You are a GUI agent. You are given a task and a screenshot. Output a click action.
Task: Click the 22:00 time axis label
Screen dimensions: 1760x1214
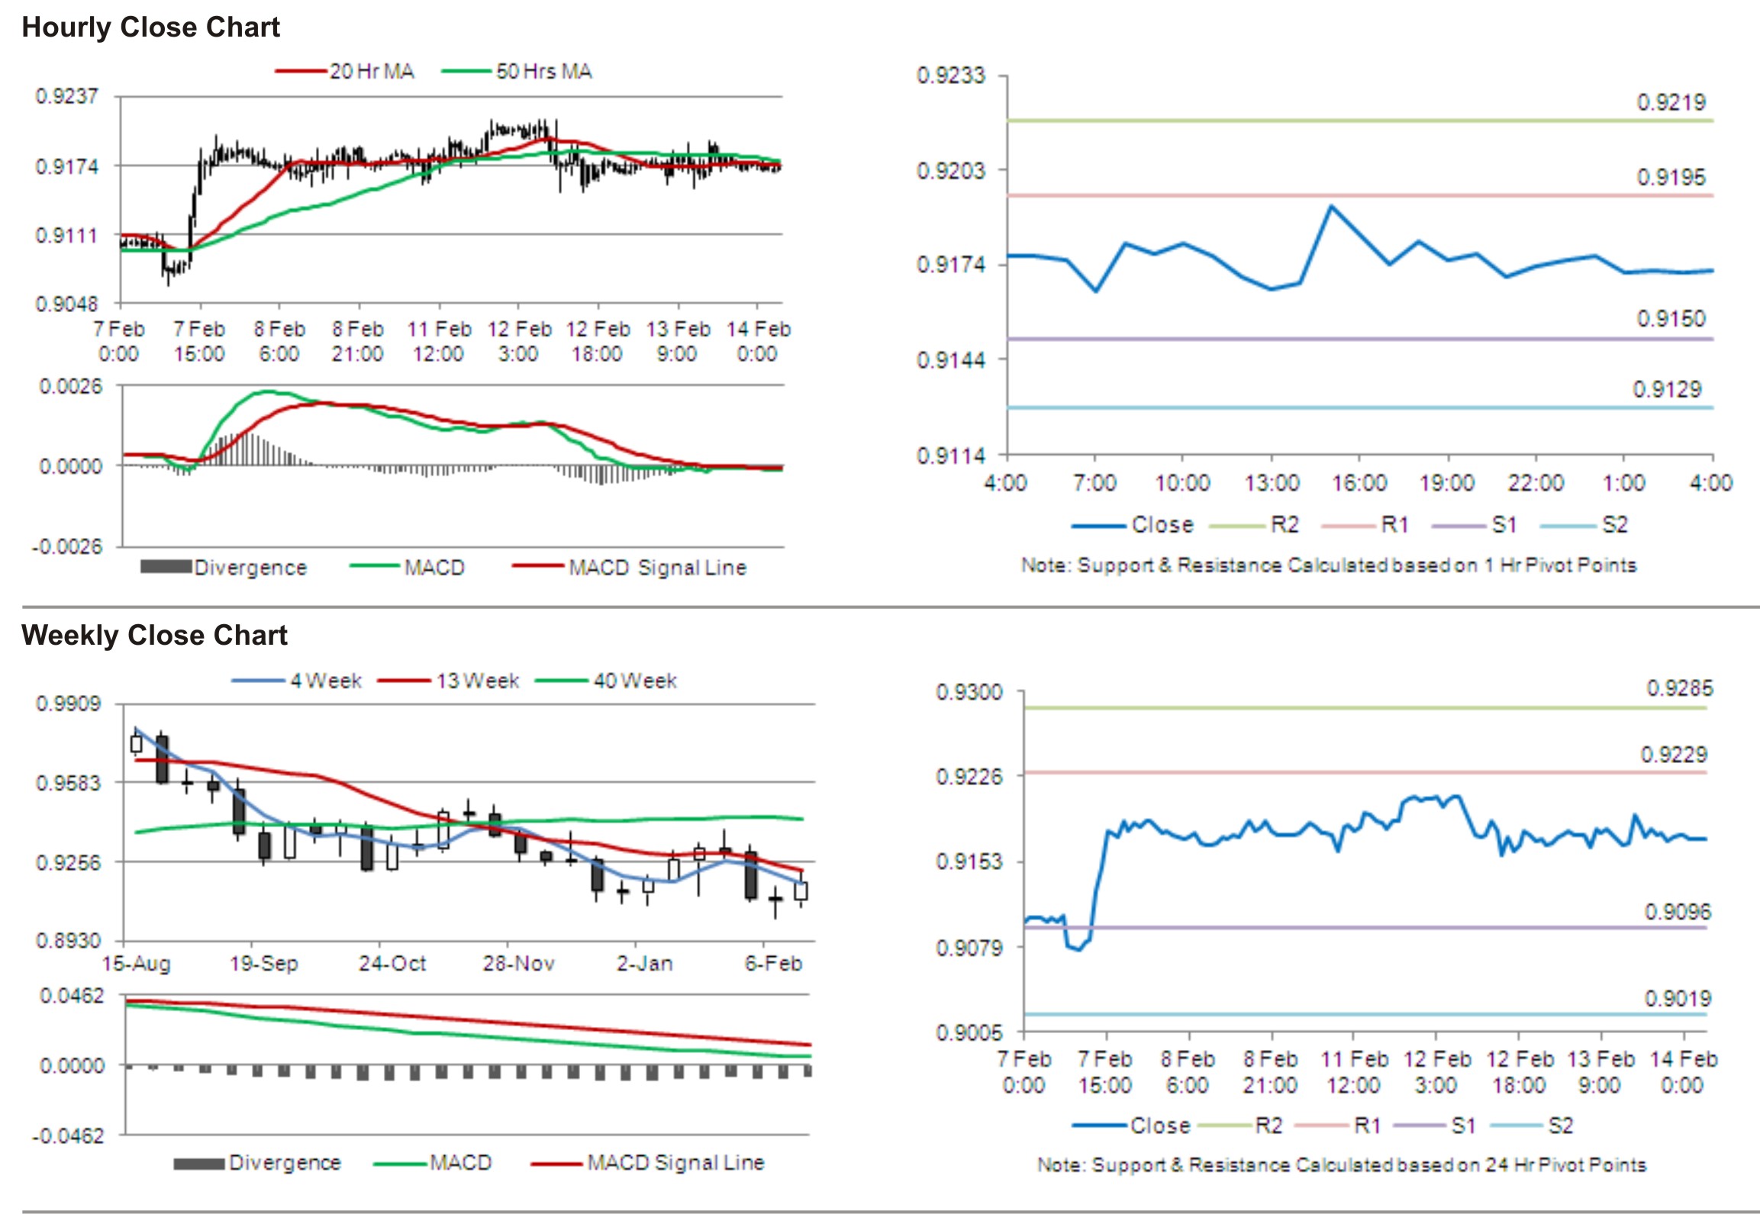(1536, 483)
